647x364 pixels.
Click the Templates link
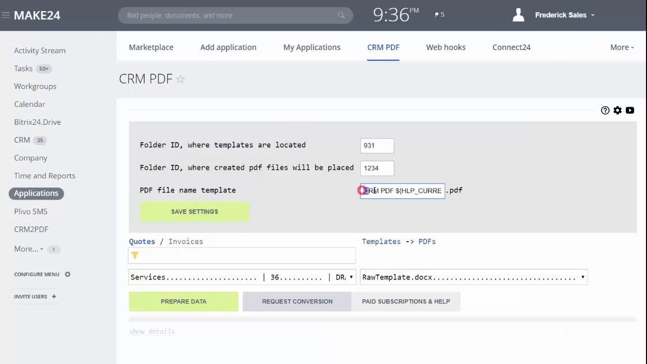[381, 241]
